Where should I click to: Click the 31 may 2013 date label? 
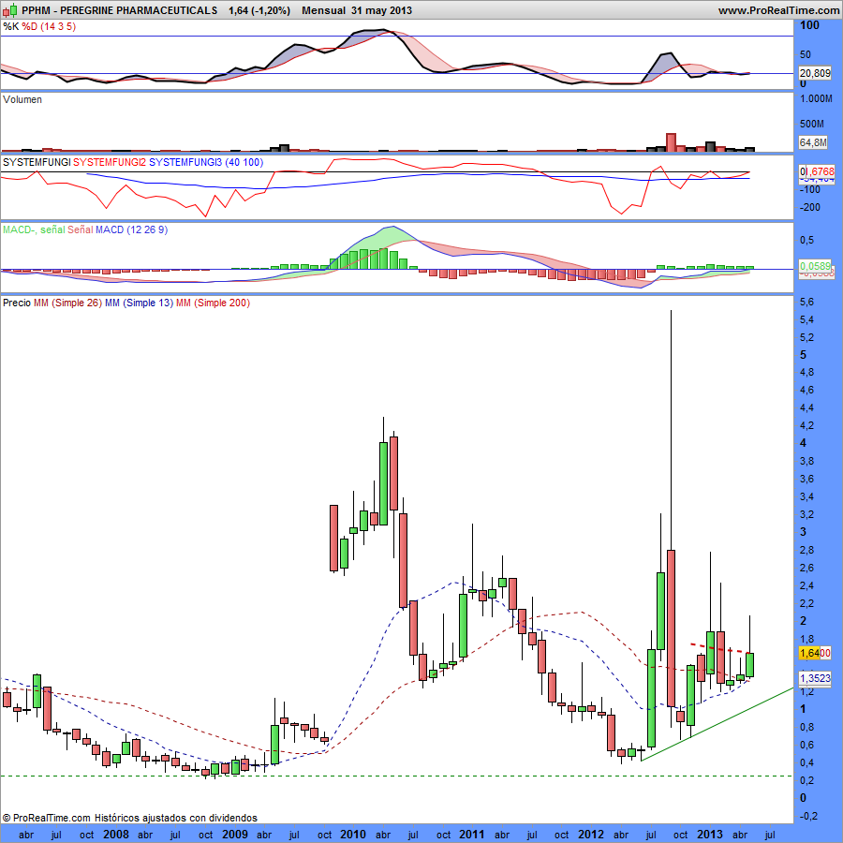382,10
